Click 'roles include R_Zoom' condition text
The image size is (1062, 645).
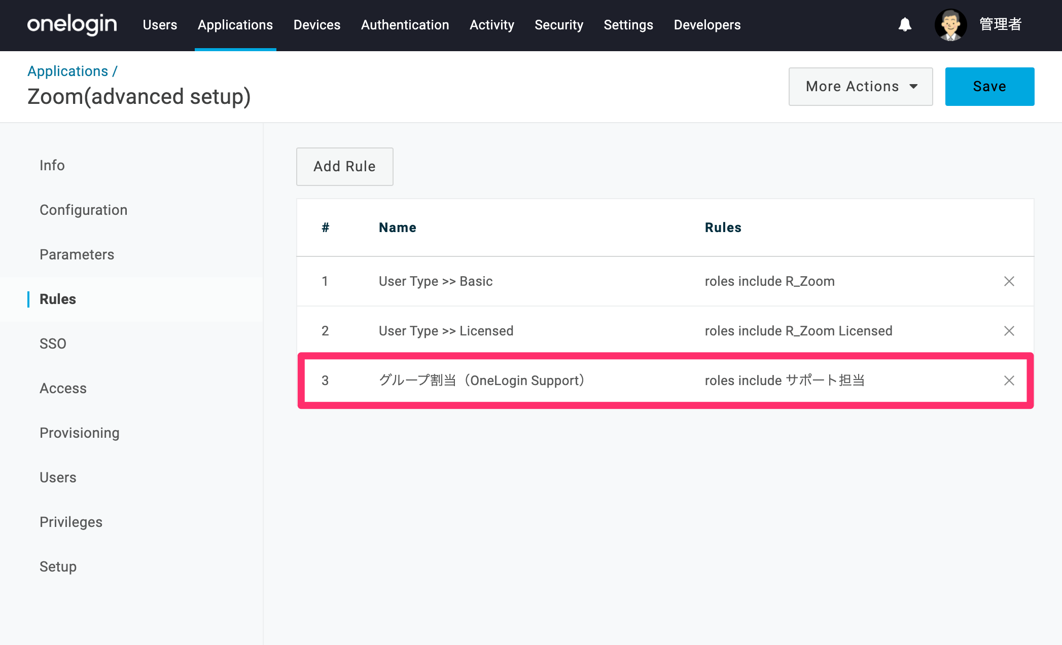[770, 281]
